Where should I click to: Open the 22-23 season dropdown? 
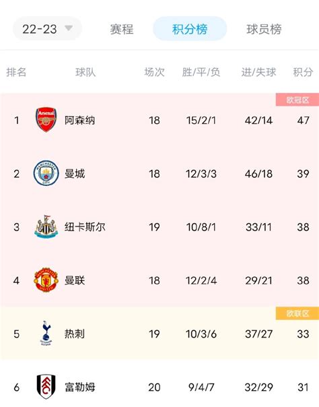pyautogui.click(x=47, y=28)
